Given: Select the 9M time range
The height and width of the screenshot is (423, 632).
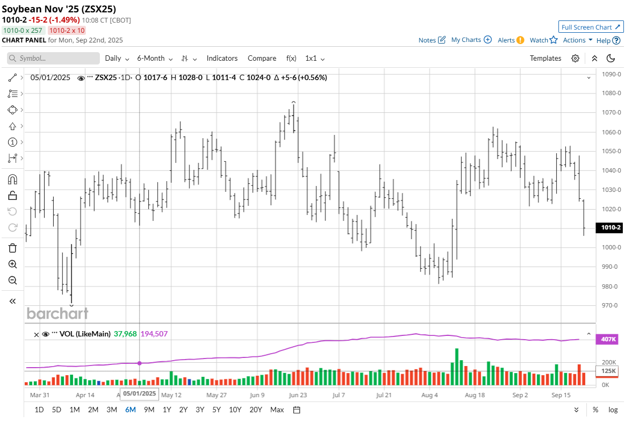Looking at the screenshot, I should [149, 410].
